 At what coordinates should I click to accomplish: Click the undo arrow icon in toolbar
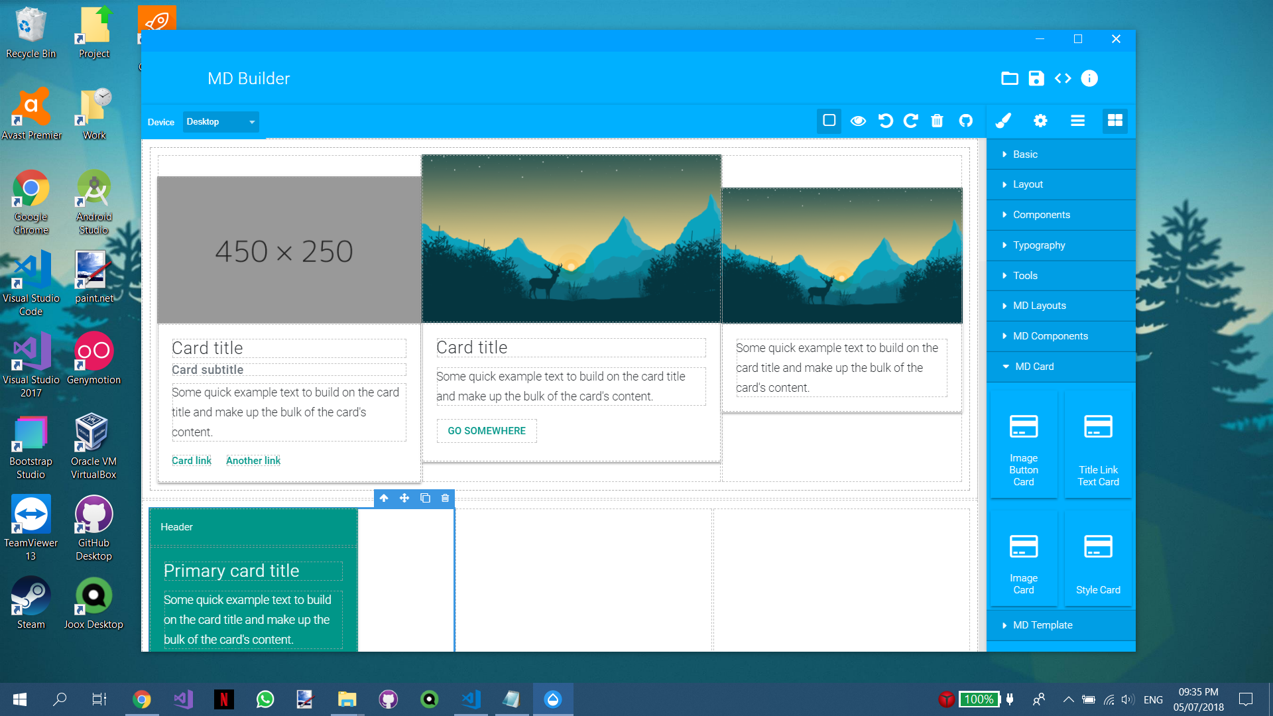coord(885,121)
